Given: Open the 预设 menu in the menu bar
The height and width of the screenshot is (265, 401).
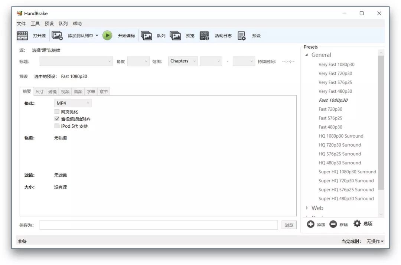Looking at the screenshot, I should (49, 23).
